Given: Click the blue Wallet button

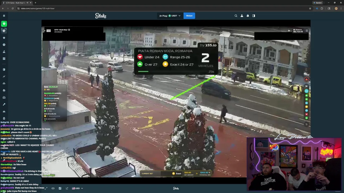Looking at the screenshot, I should [189, 16].
